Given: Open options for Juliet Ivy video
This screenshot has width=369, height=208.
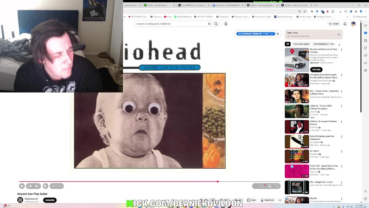Looking at the screenshot, I should (342, 106).
